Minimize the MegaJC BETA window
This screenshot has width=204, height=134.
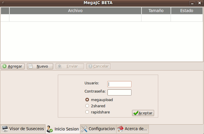(x=192, y=3)
